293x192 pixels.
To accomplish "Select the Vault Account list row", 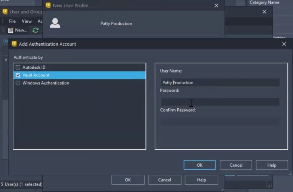I will 80,75.
